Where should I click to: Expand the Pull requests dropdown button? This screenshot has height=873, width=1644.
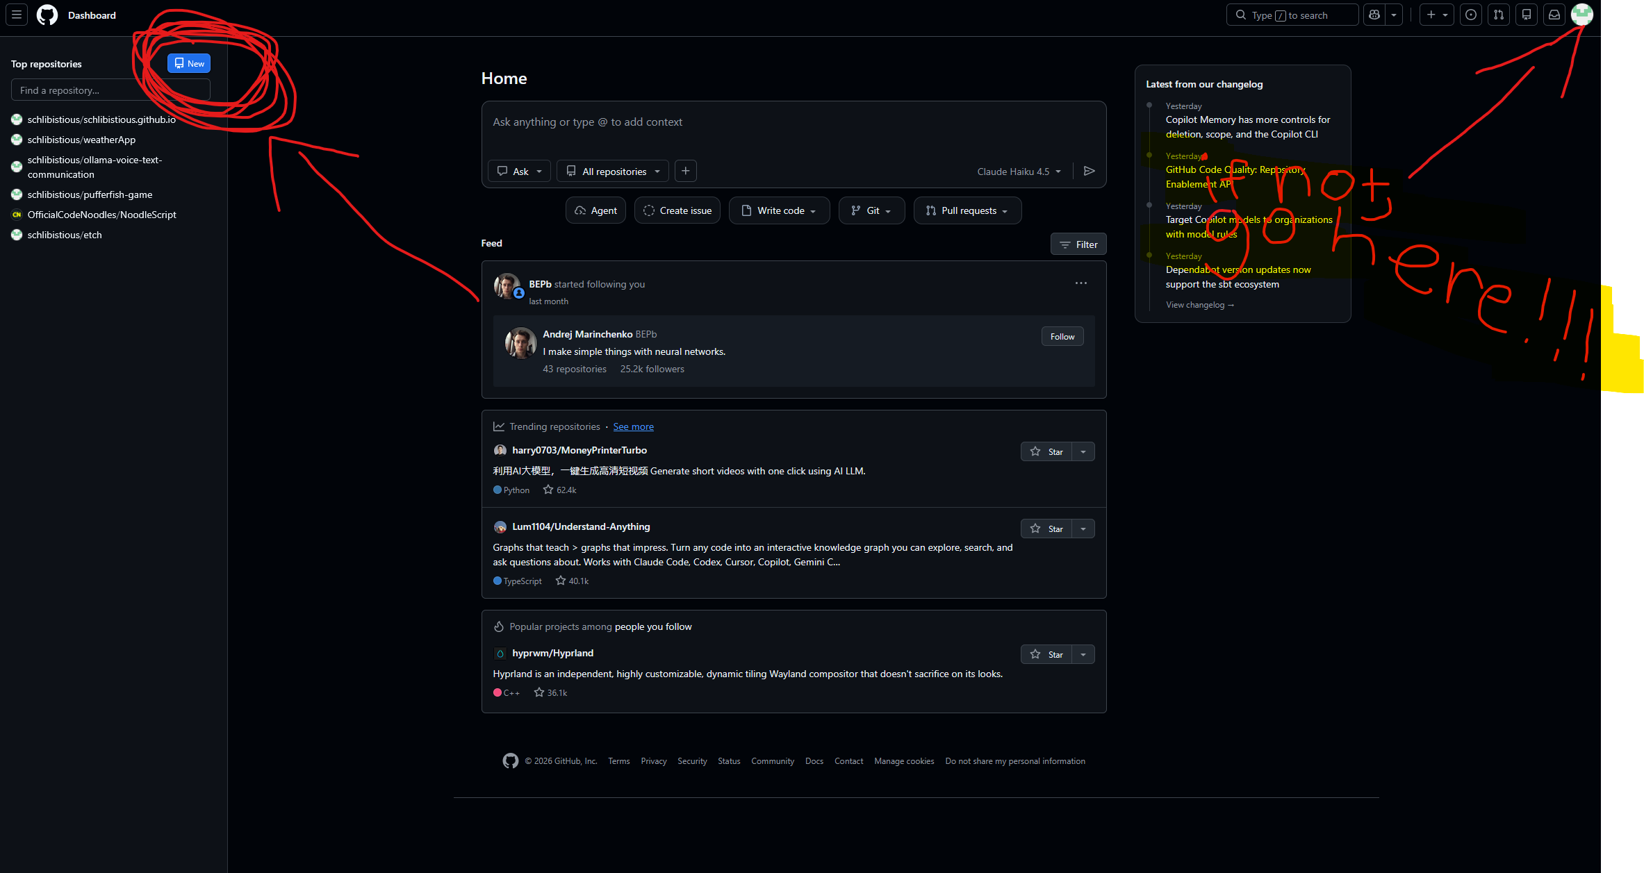(x=967, y=210)
